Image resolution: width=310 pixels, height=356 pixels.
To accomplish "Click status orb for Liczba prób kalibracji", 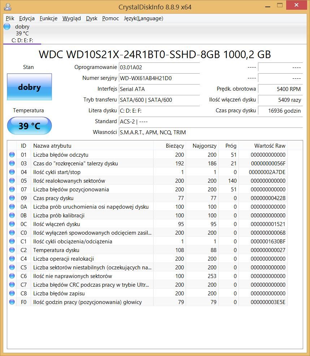I will pos(12,215).
